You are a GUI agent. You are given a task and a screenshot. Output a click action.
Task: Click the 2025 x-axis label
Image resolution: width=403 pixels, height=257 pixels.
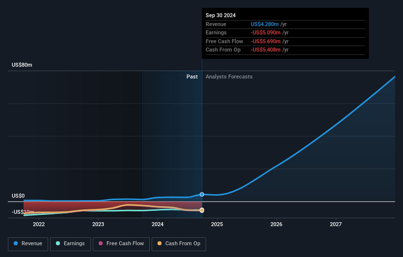point(217,224)
